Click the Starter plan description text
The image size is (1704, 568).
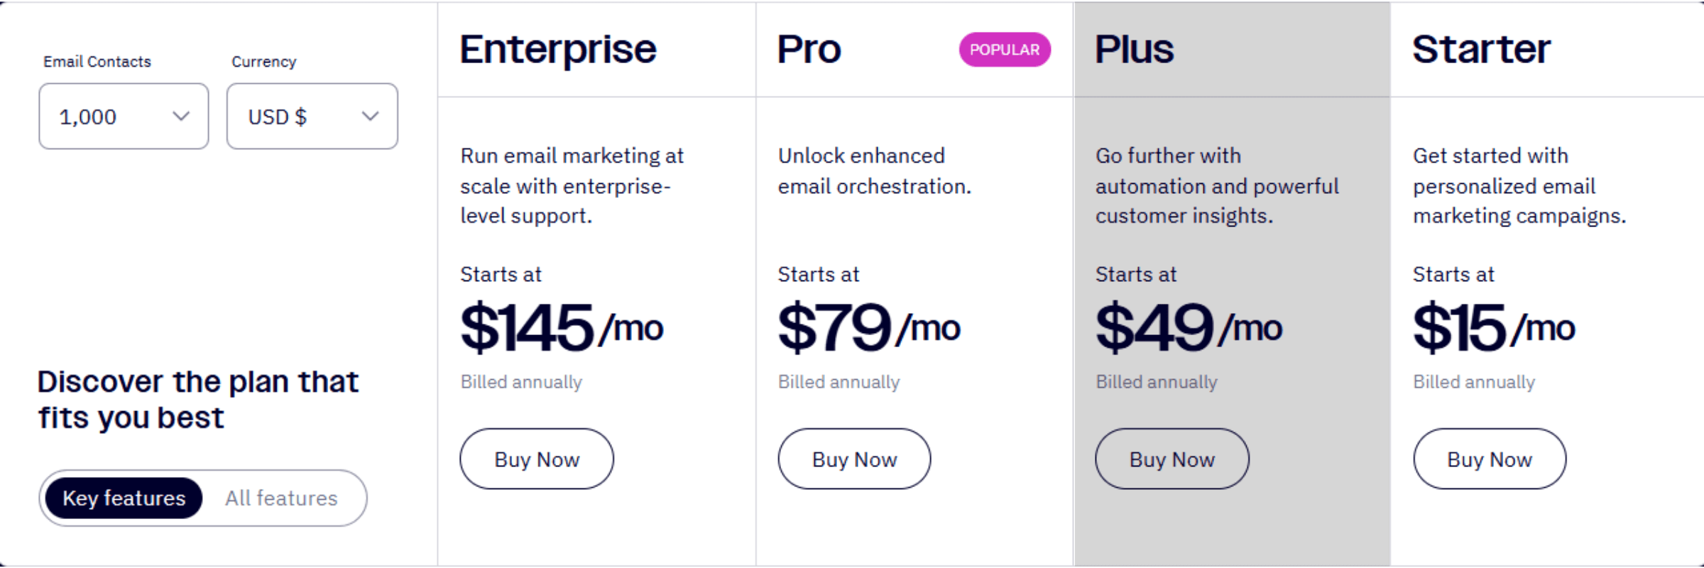[x=1521, y=185]
